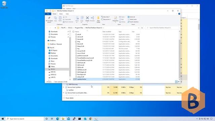The image size is (215, 121).
Task: Open New item dropdown
Action: (x=105, y=17)
